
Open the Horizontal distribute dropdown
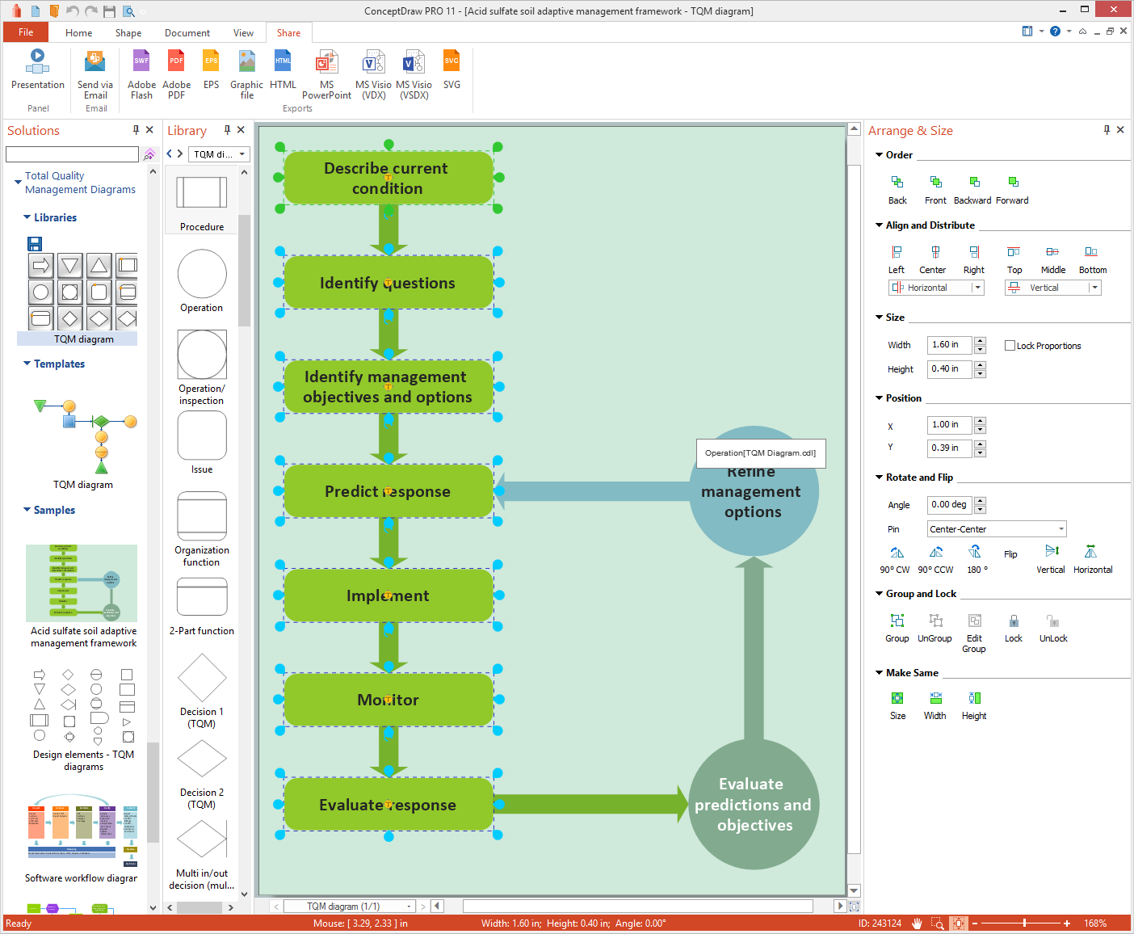pos(977,288)
